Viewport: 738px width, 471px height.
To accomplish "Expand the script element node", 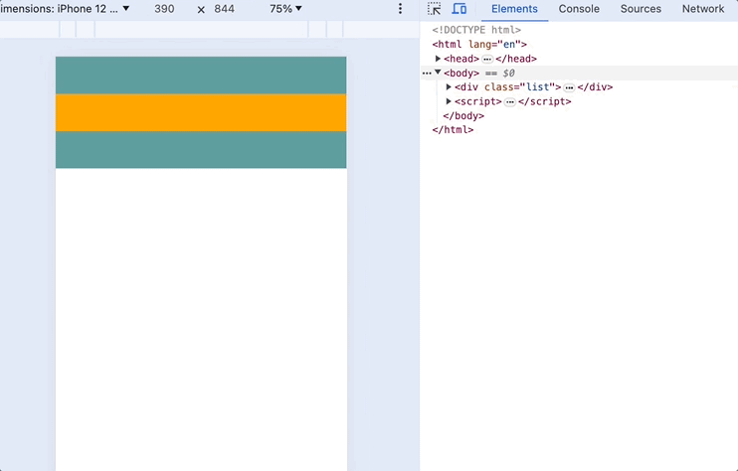I will (x=449, y=101).
